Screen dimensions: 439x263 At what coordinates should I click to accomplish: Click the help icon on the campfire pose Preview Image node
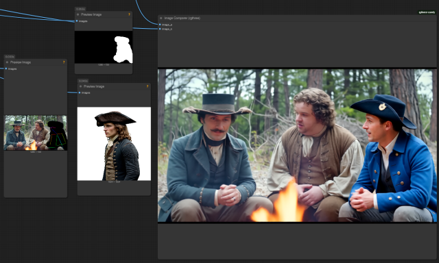[64, 62]
